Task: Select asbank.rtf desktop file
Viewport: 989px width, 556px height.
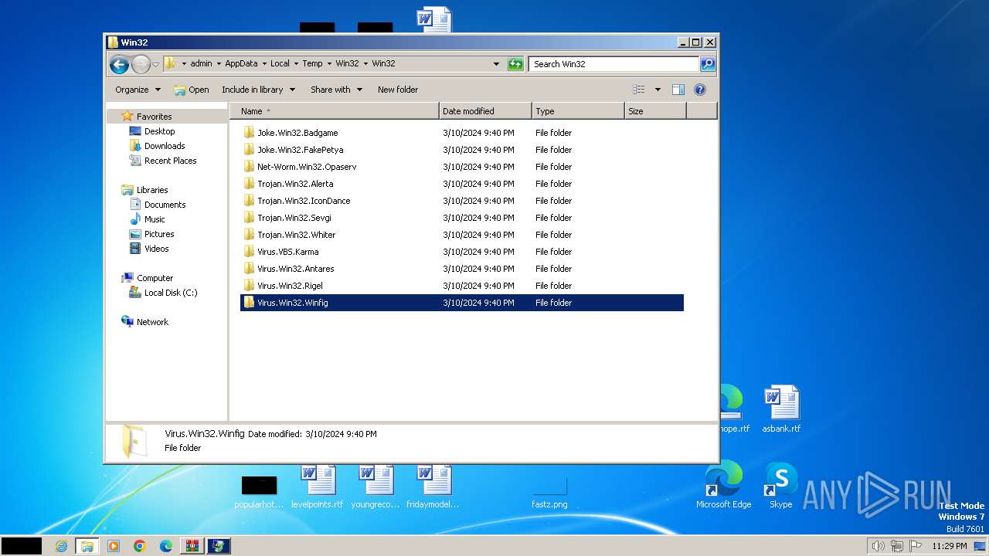Action: [781, 409]
